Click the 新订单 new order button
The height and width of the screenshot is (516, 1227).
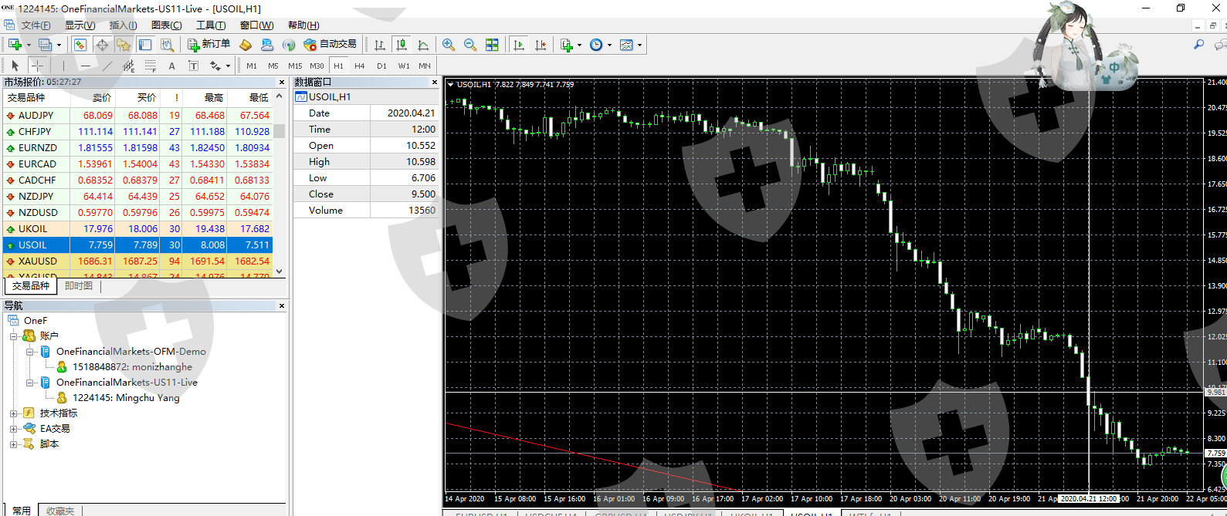pyautogui.click(x=208, y=45)
